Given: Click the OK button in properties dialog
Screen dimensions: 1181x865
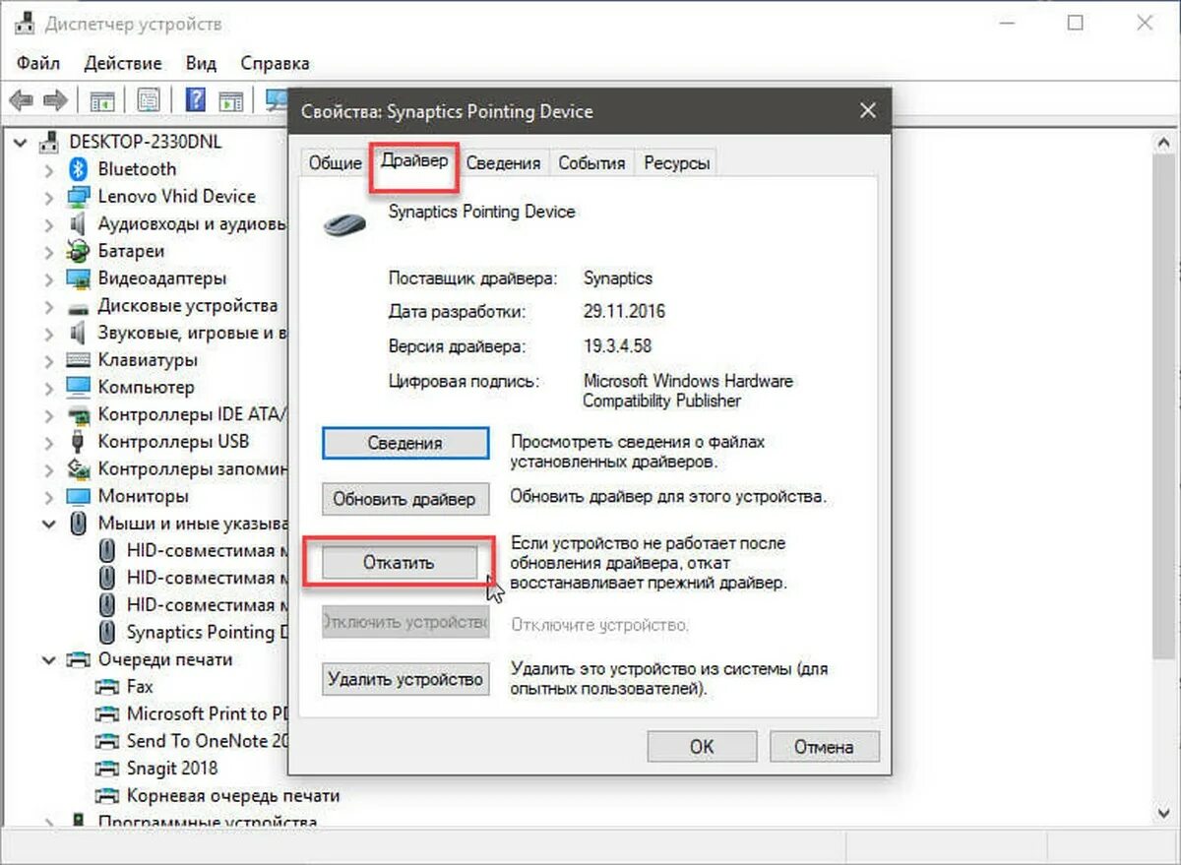Looking at the screenshot, I should pos(702,746).
